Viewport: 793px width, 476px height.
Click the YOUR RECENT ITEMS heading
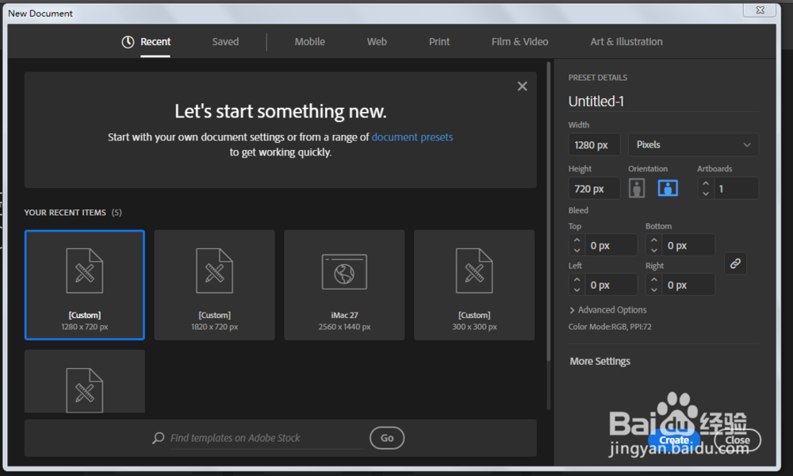(65, 213)
